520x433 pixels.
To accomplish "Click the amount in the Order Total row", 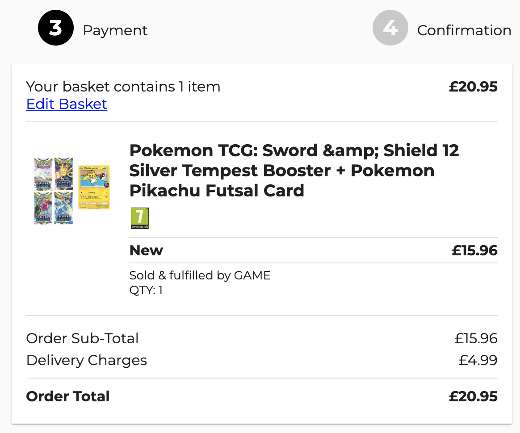I will pyautogui.click(x=473, y=396).
